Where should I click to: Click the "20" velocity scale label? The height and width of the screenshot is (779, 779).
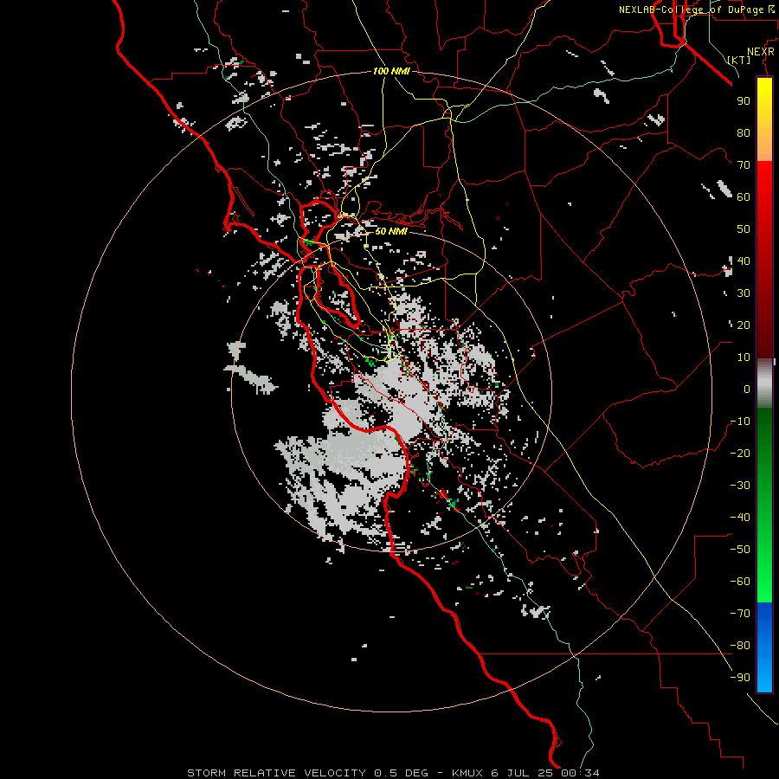[744, 325]
